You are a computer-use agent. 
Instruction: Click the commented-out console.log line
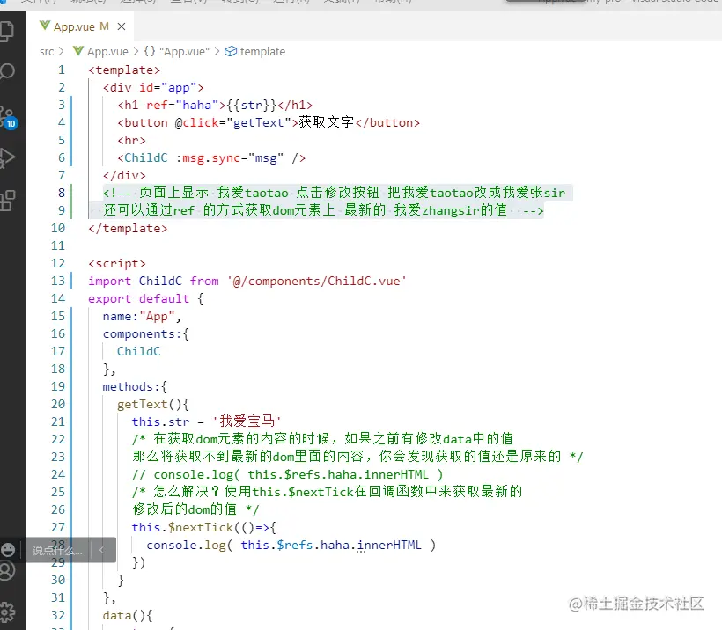coord(287,475)
